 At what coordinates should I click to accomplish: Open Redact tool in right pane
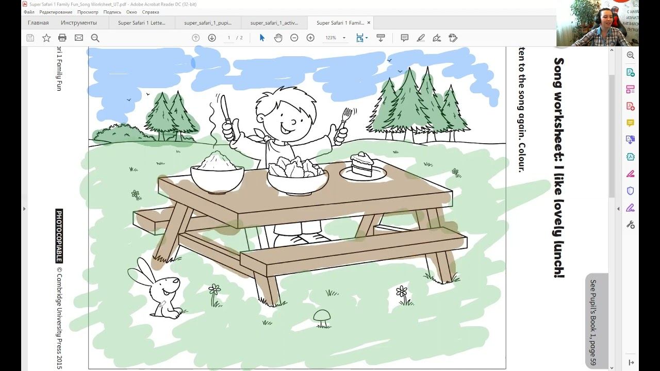[630, 174]
